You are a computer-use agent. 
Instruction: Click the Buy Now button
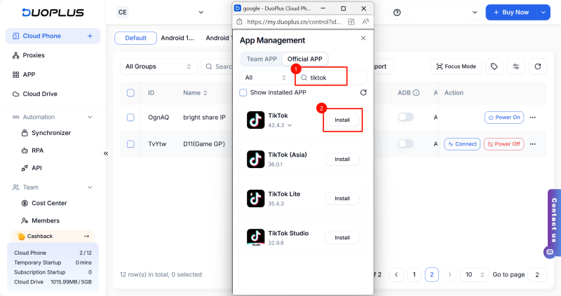click(x=510, y=13)
